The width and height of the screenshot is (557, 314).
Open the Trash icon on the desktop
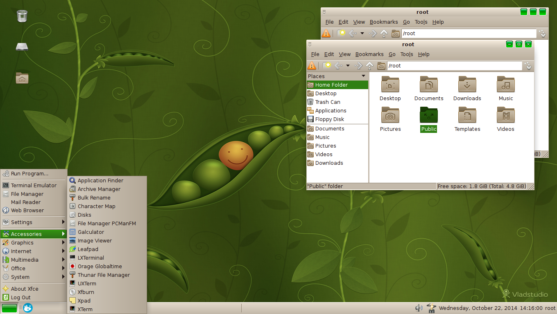pos(22,16)
